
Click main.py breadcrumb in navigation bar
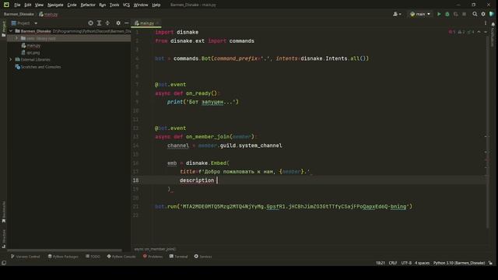tap(48, 14)
